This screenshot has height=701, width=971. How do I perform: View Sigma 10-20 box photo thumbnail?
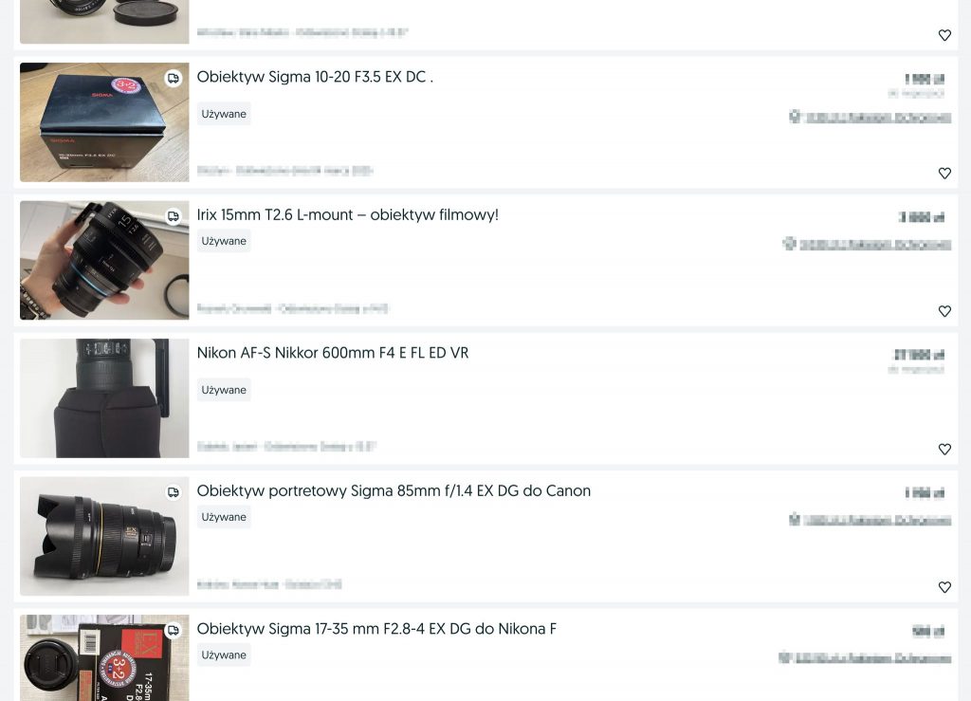pyautogui.click(x=104, y=122)
